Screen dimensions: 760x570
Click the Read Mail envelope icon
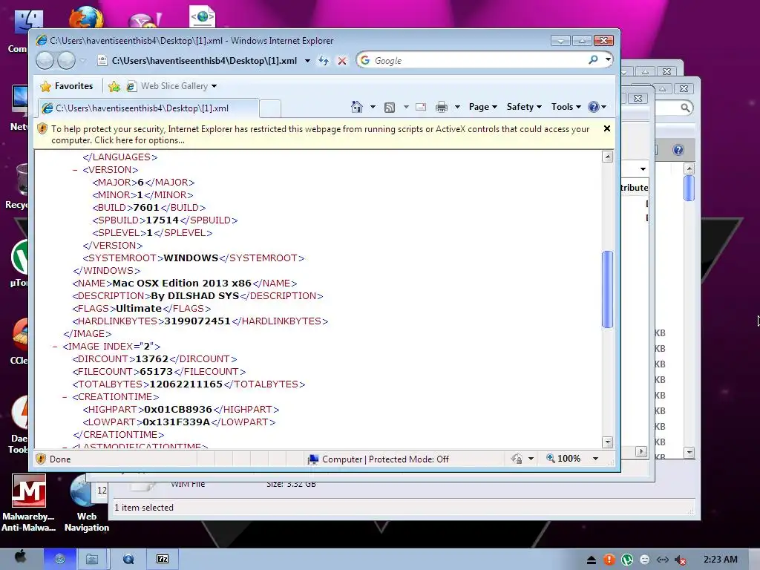(421, 107)
